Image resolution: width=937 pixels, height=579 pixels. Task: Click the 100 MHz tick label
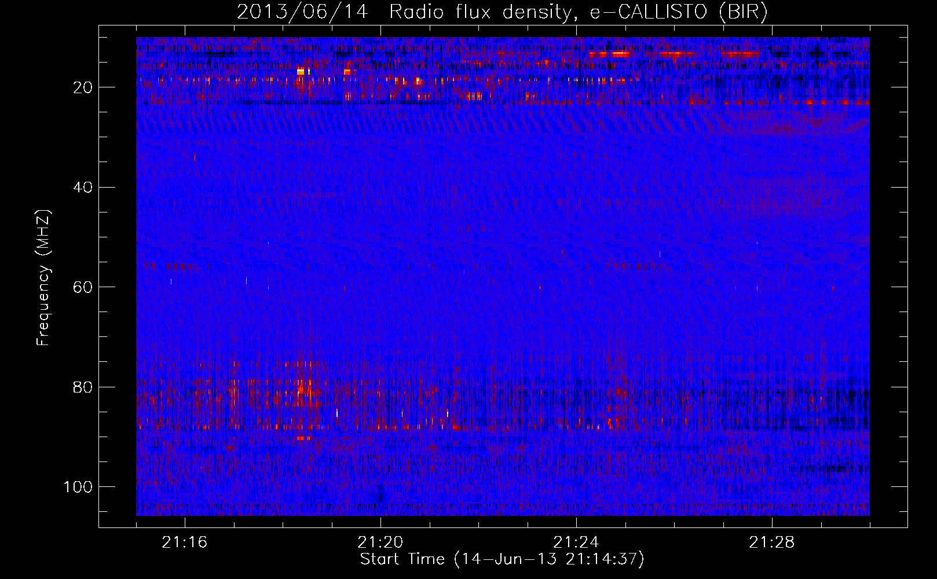78,487
